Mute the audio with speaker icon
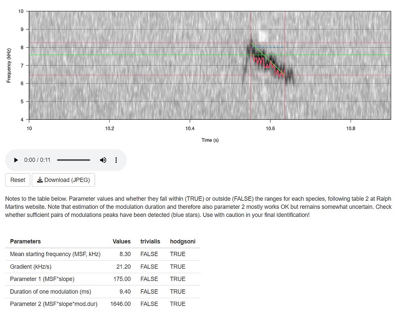 tap(103, 160)
